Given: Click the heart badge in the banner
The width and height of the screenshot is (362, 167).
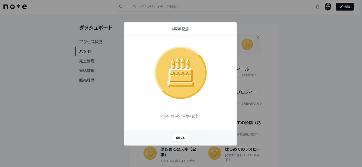Looking at the screenshot, I should click(x=247, y=44).
